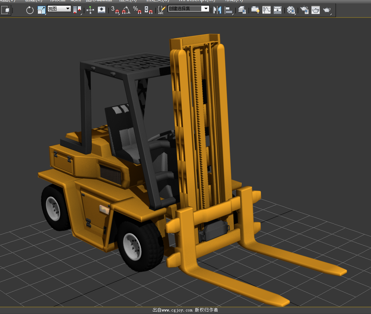The image size is (371, 314).
Task: Toggle Percent Snap on the toolbar
Action: coord(137,10)
